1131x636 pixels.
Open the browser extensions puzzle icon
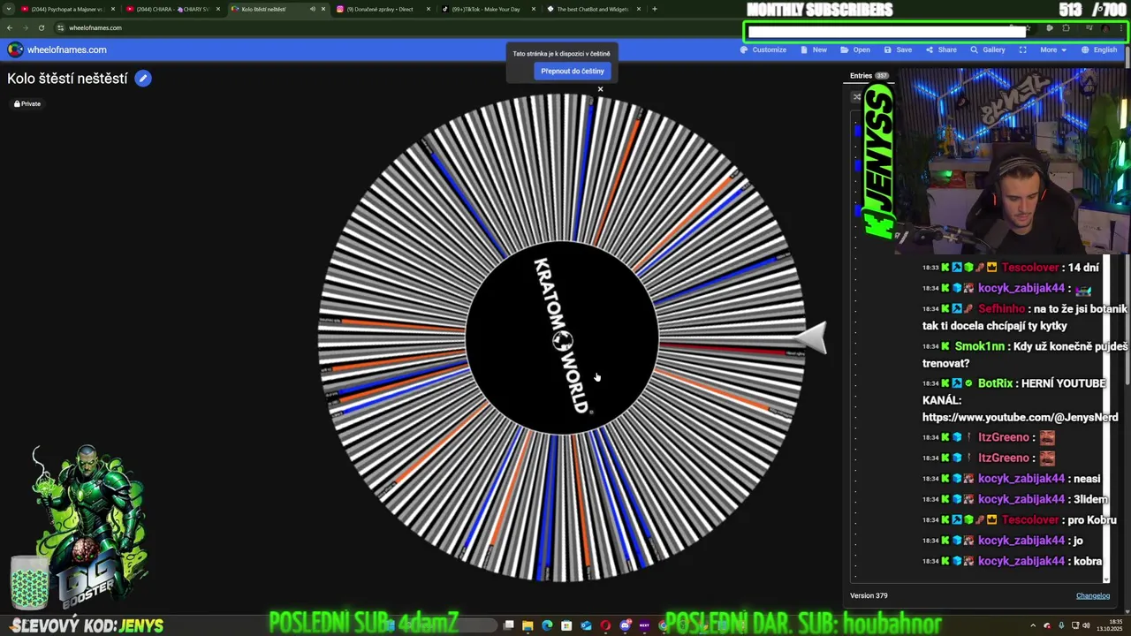coord(1066,28)
